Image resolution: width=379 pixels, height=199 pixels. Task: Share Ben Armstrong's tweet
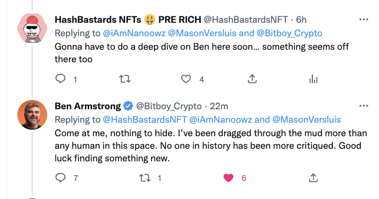(313, 177)
